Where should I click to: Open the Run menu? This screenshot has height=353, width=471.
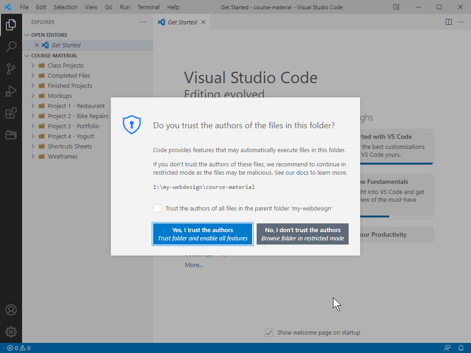125,7
